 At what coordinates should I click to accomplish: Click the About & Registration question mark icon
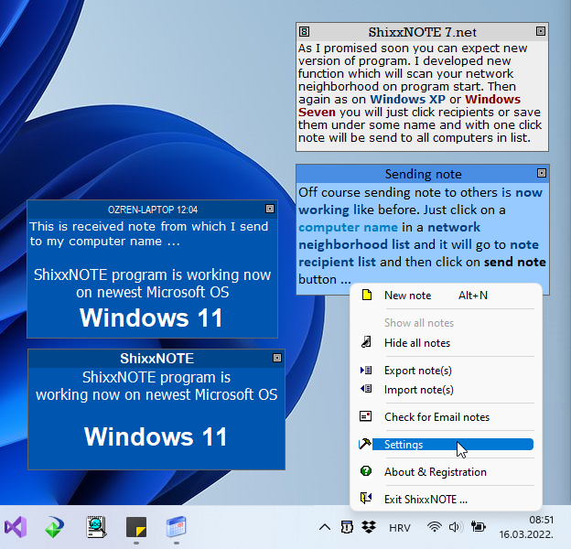pos(366,471)
